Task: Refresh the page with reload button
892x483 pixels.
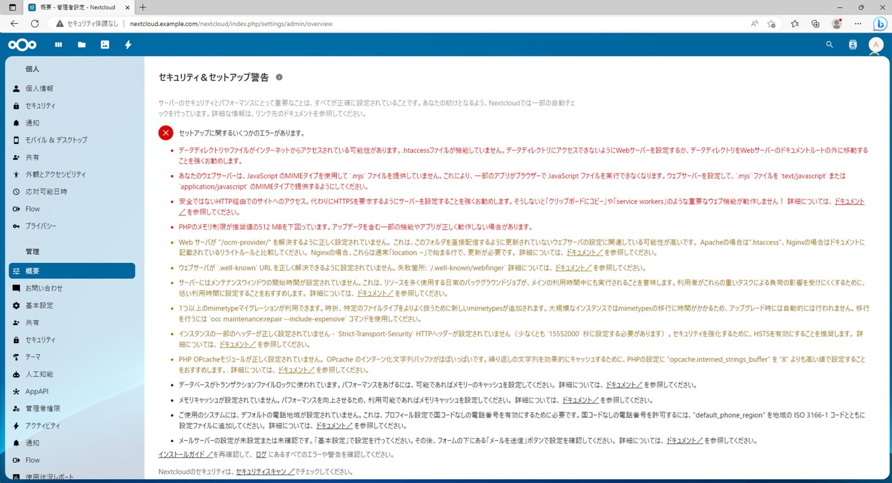Action: pyautogui.click(x=35, y=24)
